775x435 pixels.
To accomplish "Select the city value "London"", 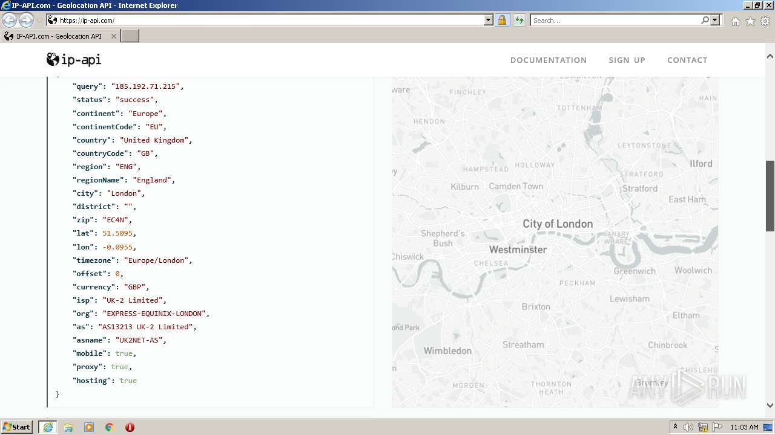I will coord(124,193).
